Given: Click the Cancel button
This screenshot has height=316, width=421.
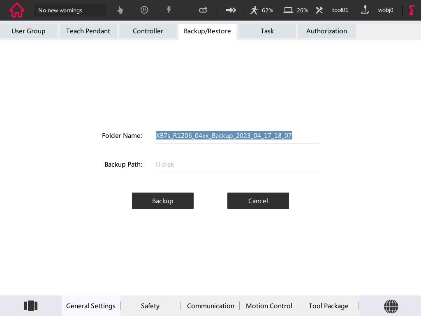Looking at the screenshot, I should click(x=258, y=201).
